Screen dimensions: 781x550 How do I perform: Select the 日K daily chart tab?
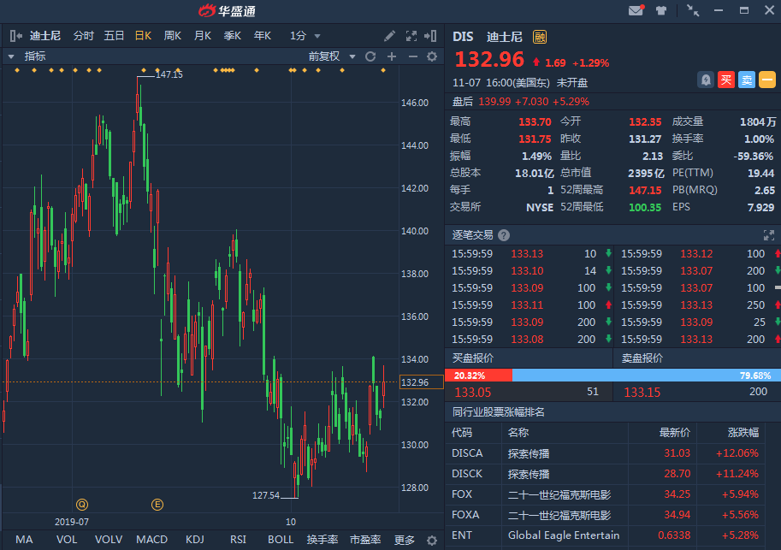point(143,36)
